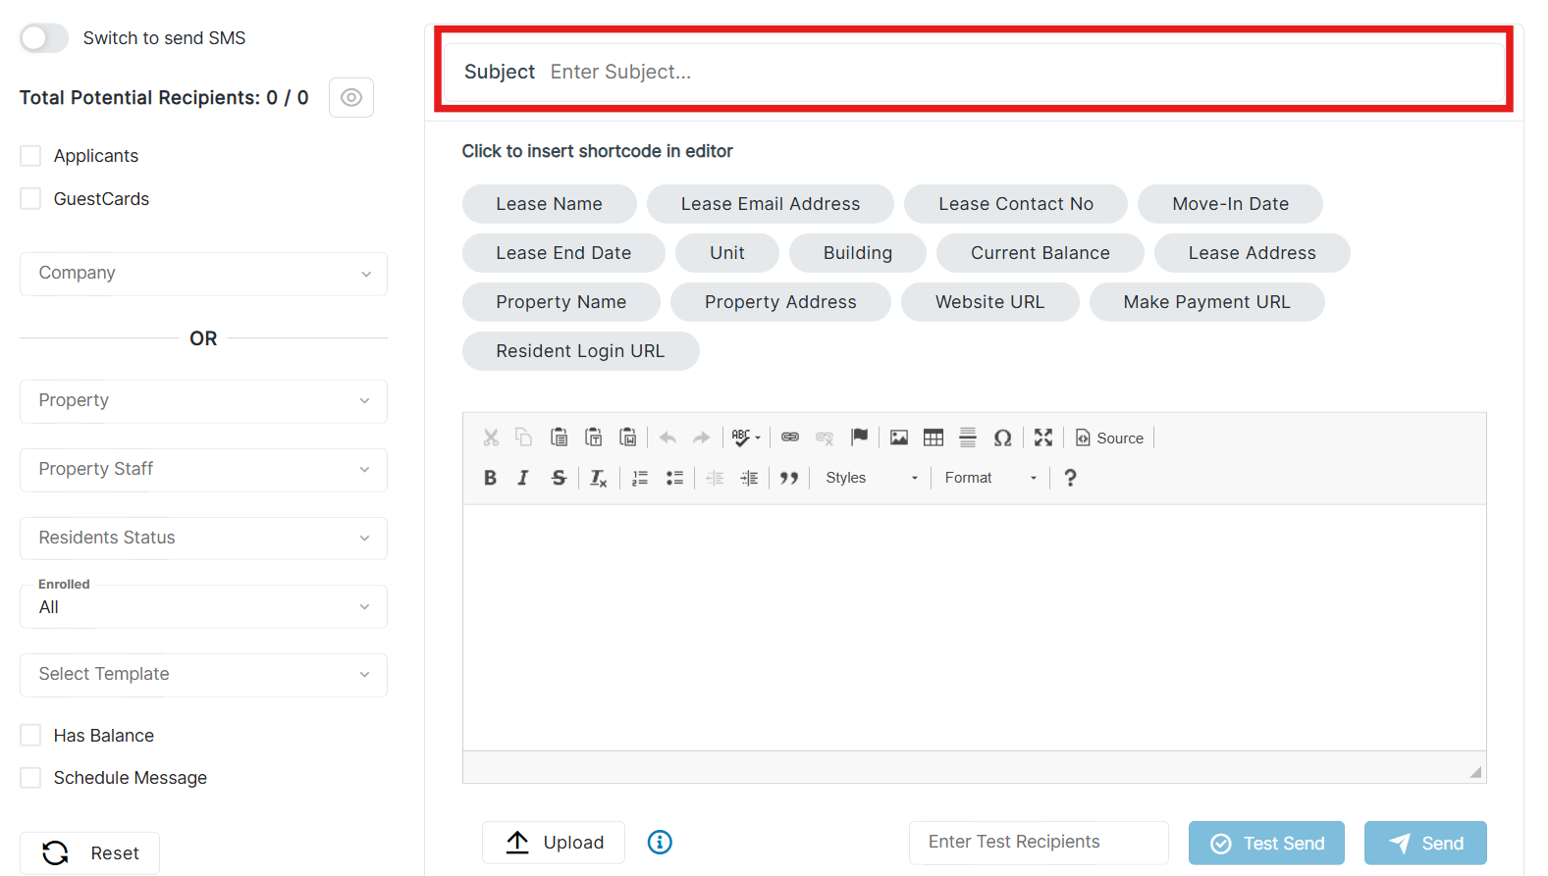Click the anchor flag icon
Image resolution: width=1548 pixels, height=876 pixels.
(859, 438)
